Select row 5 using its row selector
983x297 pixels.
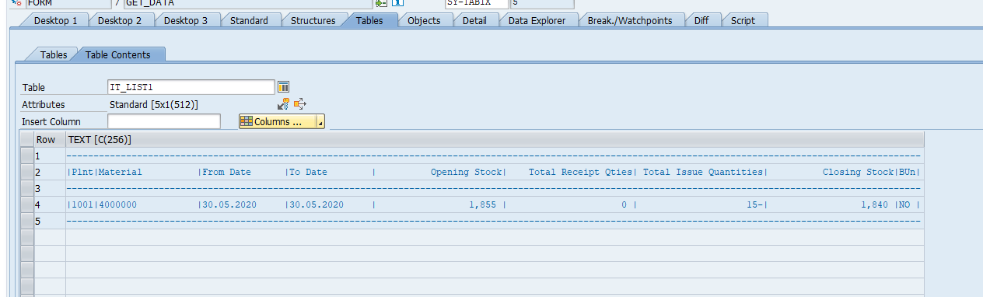point(26,221)
